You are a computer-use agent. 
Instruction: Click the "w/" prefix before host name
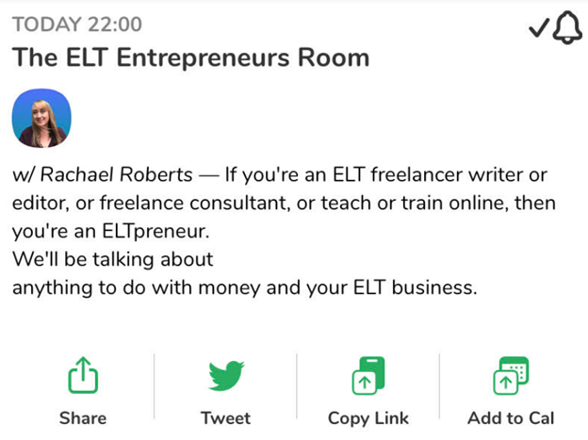(23, 176)
